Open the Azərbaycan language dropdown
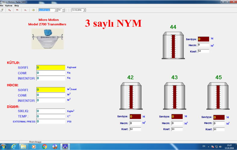The height and width of the screenshot is (150, 237). pyautogui.click(x=56, y=10)
